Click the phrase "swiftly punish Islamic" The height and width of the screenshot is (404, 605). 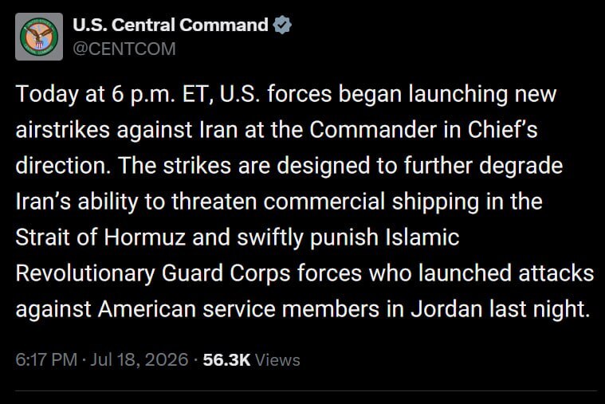point(348,237)
